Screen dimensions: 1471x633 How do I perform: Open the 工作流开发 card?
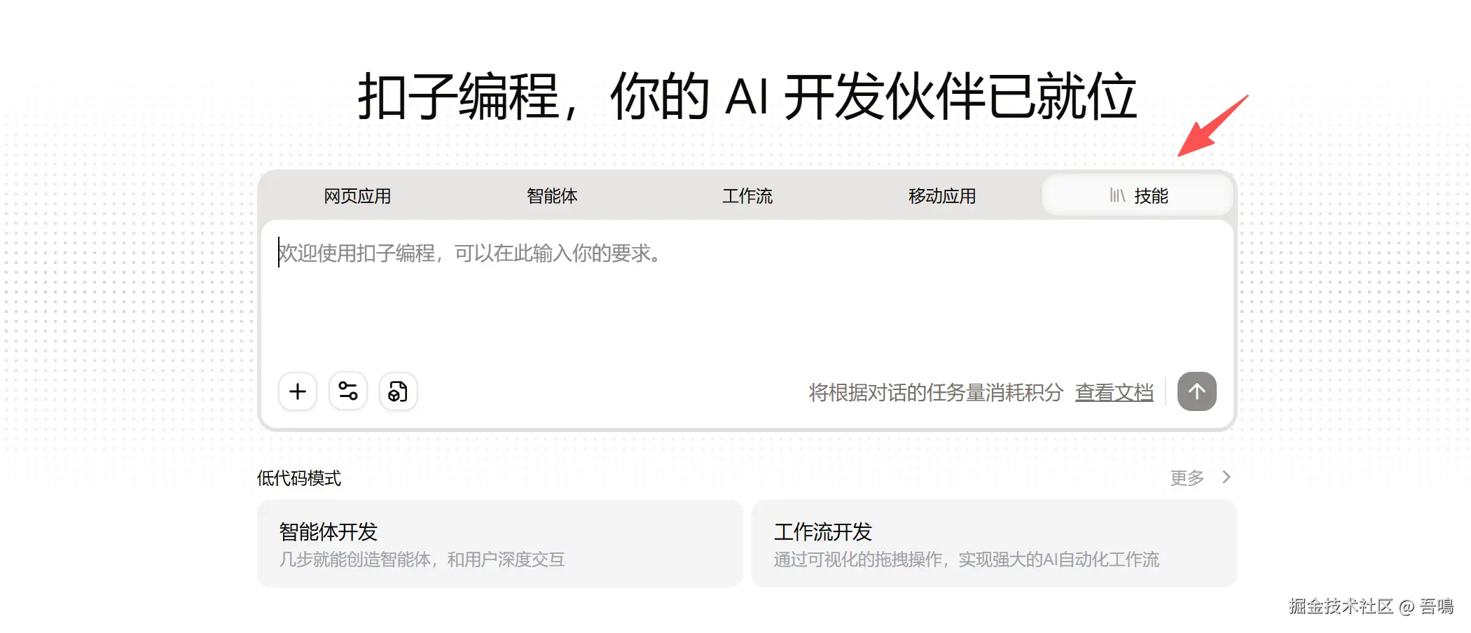(995, 543)
